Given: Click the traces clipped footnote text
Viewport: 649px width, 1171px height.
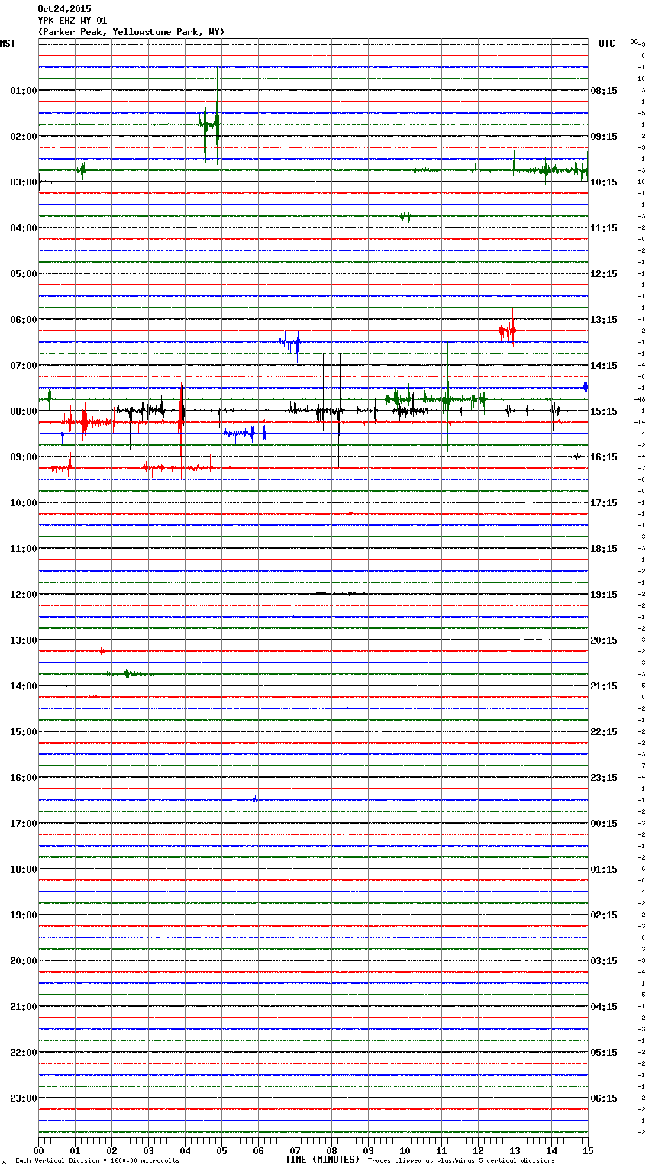Looking at the screenshot, I should pyautogui.click(x=461, y=1161).
